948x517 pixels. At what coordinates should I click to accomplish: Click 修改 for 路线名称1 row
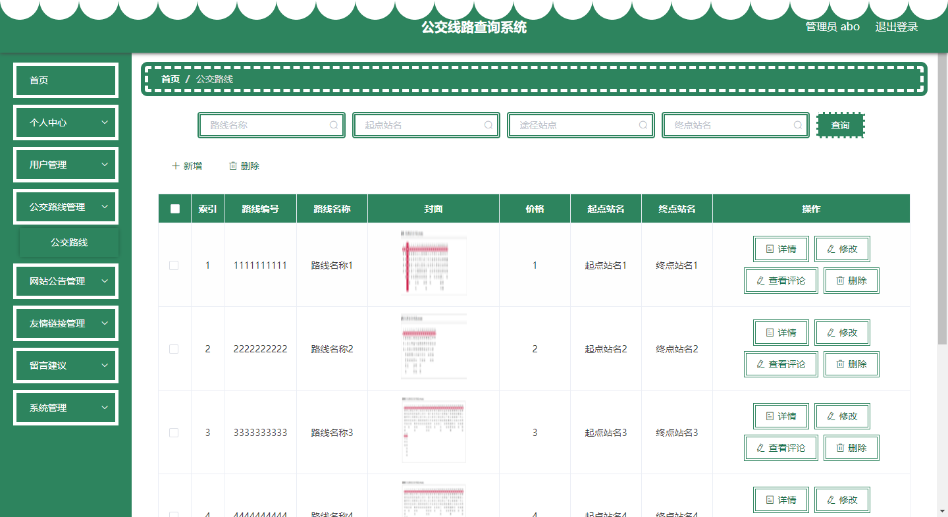[x=842, y=249]
